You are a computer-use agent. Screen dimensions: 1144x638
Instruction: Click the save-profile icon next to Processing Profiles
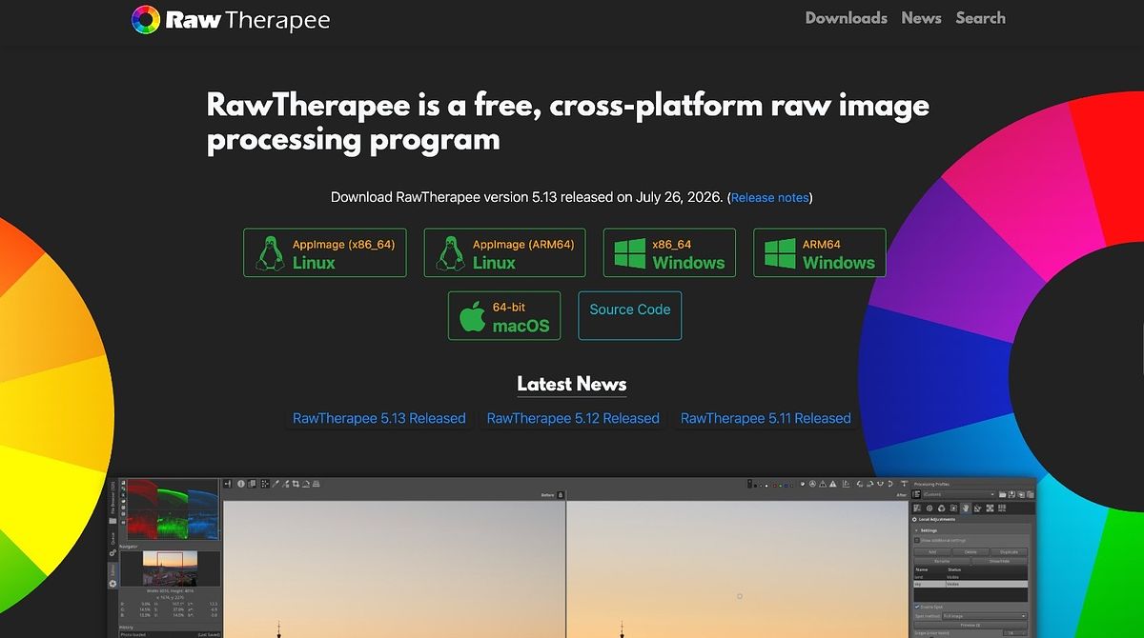coord(1011,494)
